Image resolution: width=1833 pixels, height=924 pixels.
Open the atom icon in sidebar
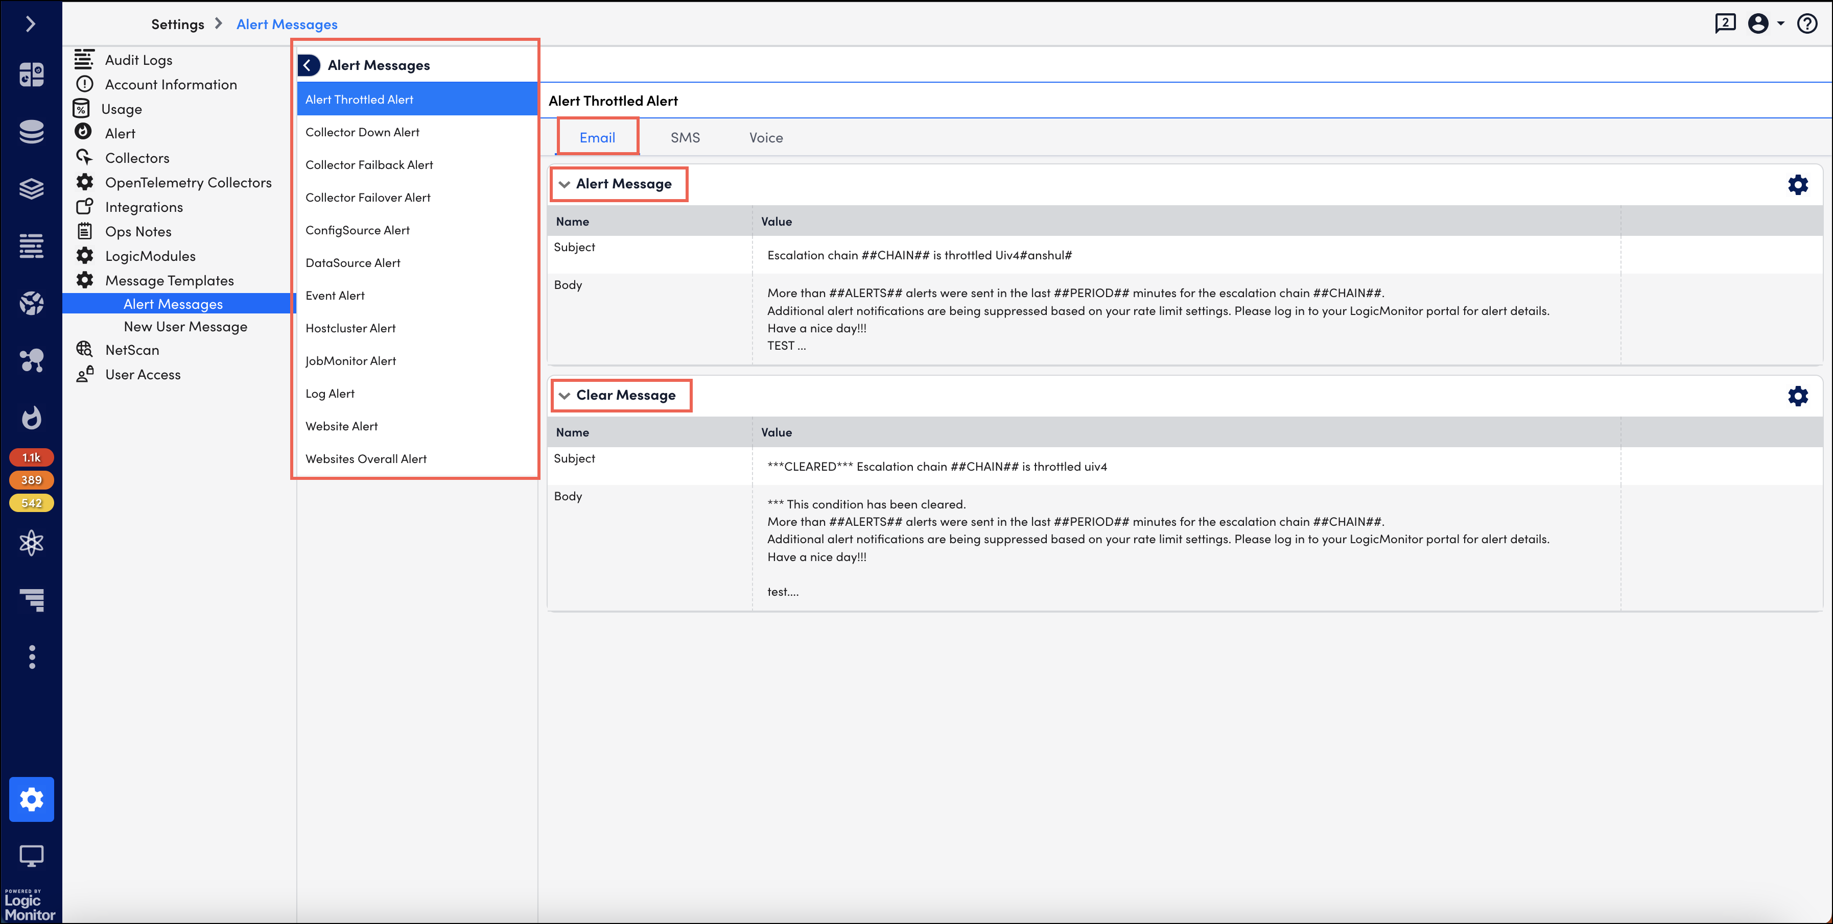tap(31, 544)
